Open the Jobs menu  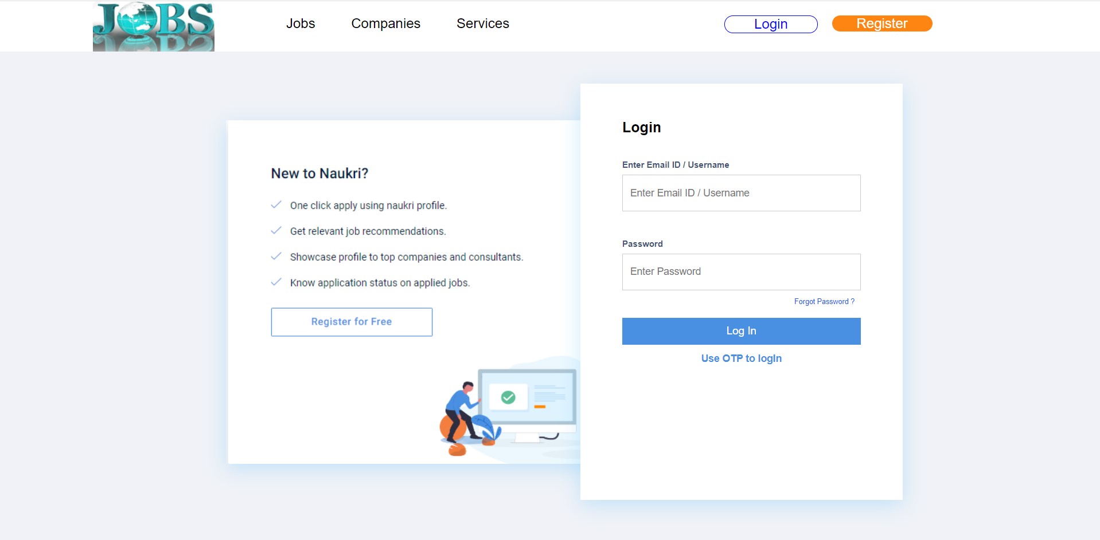[301, 23]
